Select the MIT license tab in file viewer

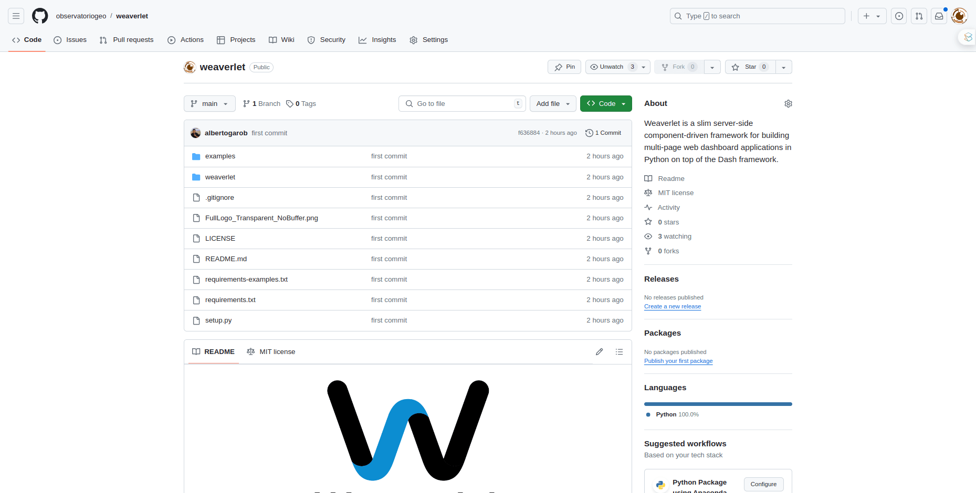(x=271, y=352)
